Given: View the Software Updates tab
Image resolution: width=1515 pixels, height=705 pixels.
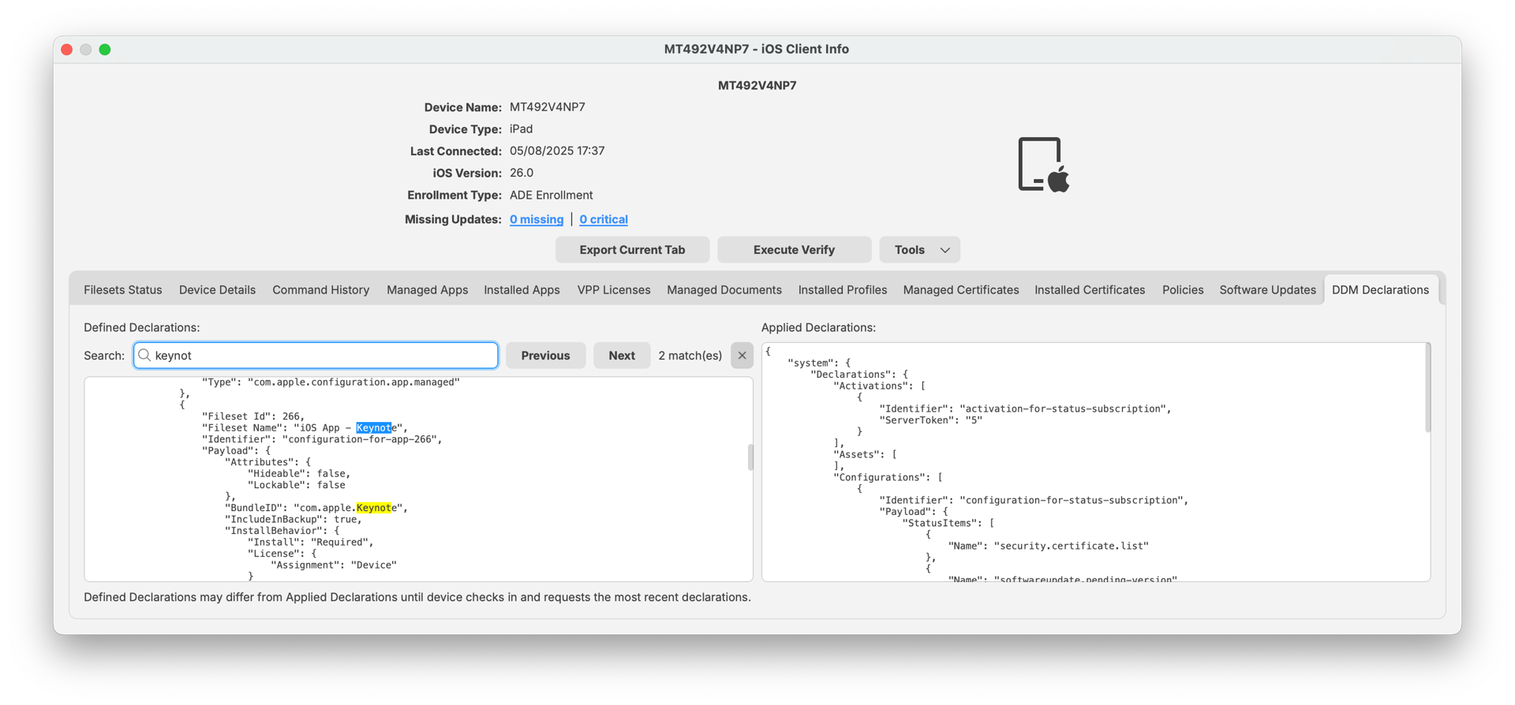Looking at the screenshot, I should 1267,290.
